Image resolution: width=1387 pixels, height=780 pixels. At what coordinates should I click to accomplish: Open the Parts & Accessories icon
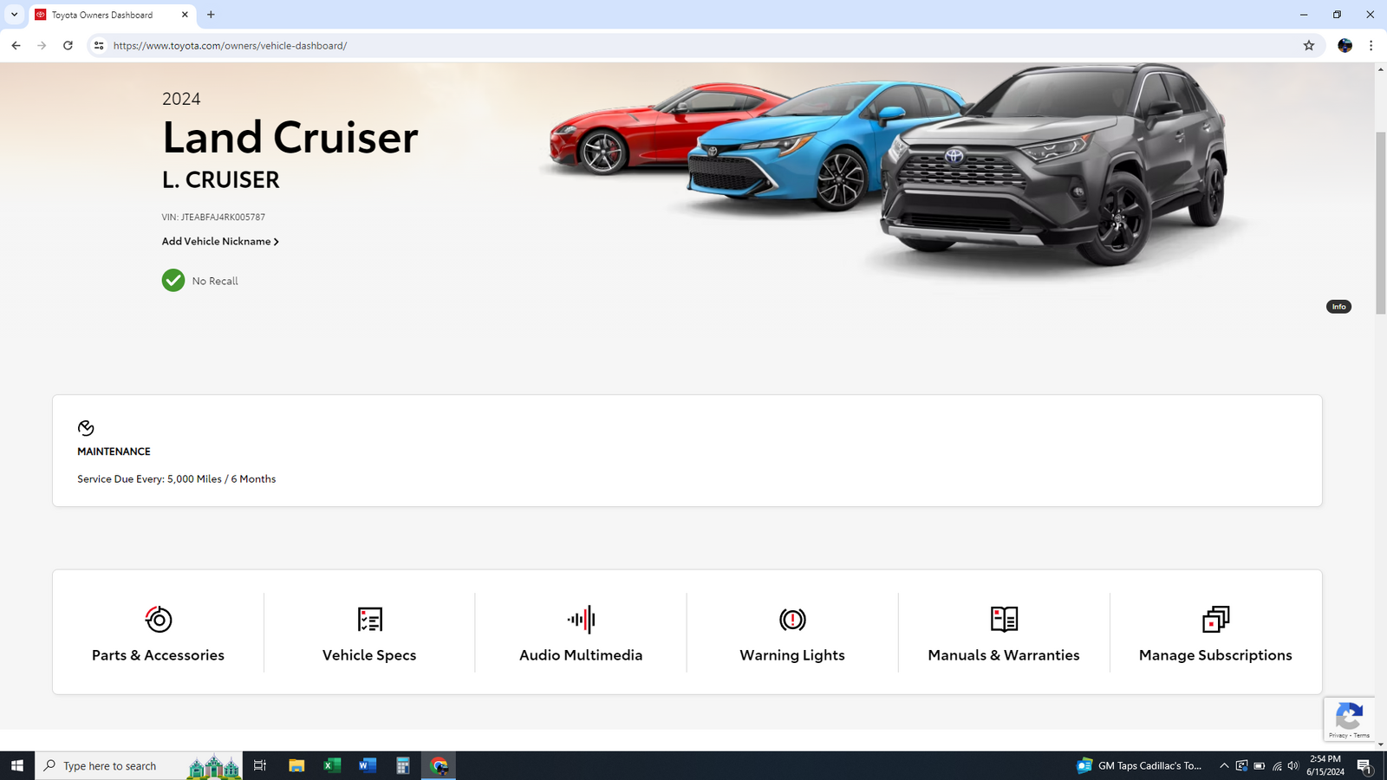(159, 619)
